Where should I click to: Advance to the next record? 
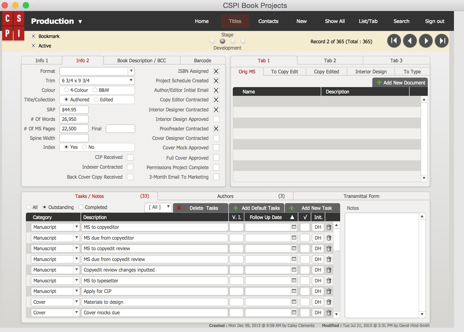[x=426, y=41]
